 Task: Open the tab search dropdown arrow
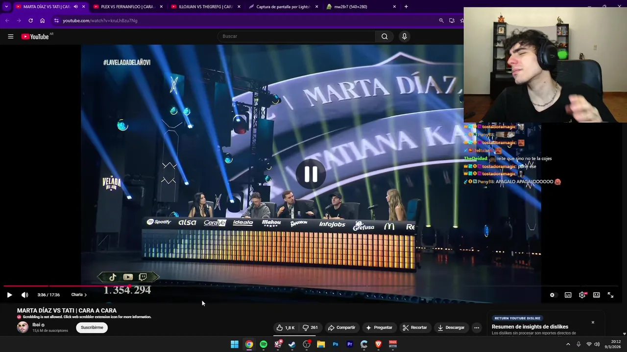pos(6,7)
